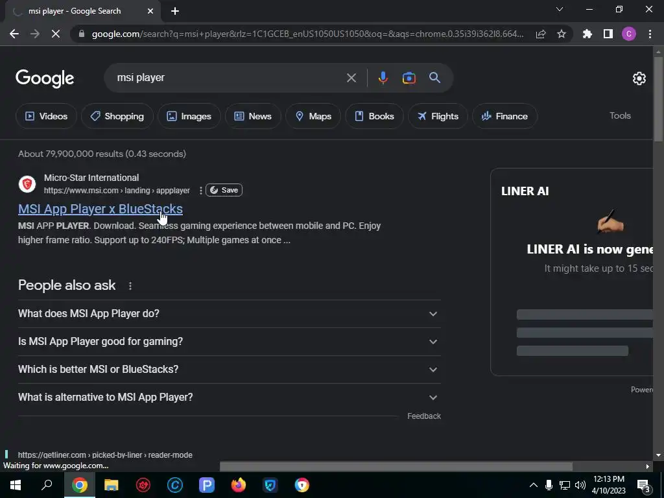Start voice search with microphone icon
This screenshot has height=498, width=664.
[x=383, y=78]
